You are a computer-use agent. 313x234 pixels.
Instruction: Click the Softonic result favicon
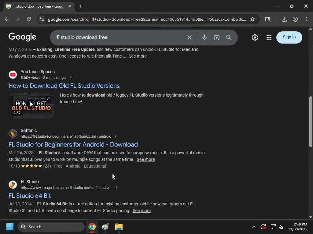point(13,133)
